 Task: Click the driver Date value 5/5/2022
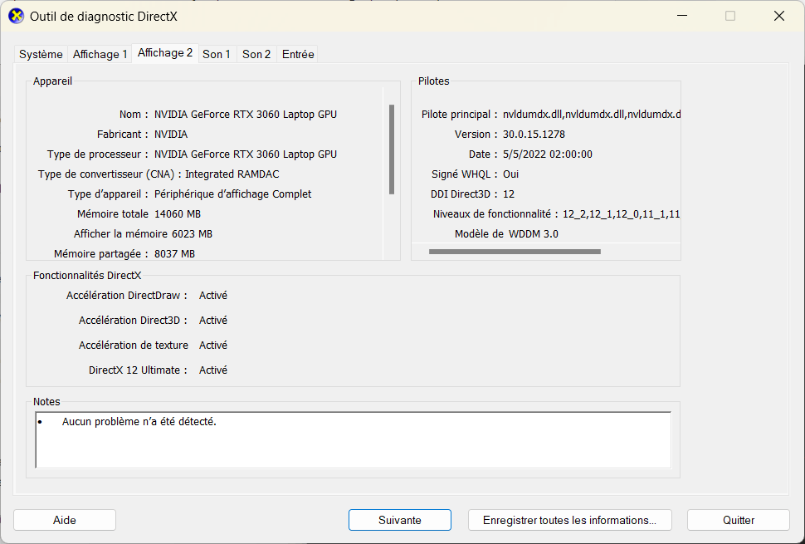547,154
